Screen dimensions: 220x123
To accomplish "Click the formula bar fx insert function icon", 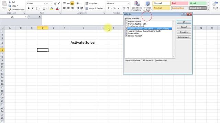I will [x=40, y=17].
